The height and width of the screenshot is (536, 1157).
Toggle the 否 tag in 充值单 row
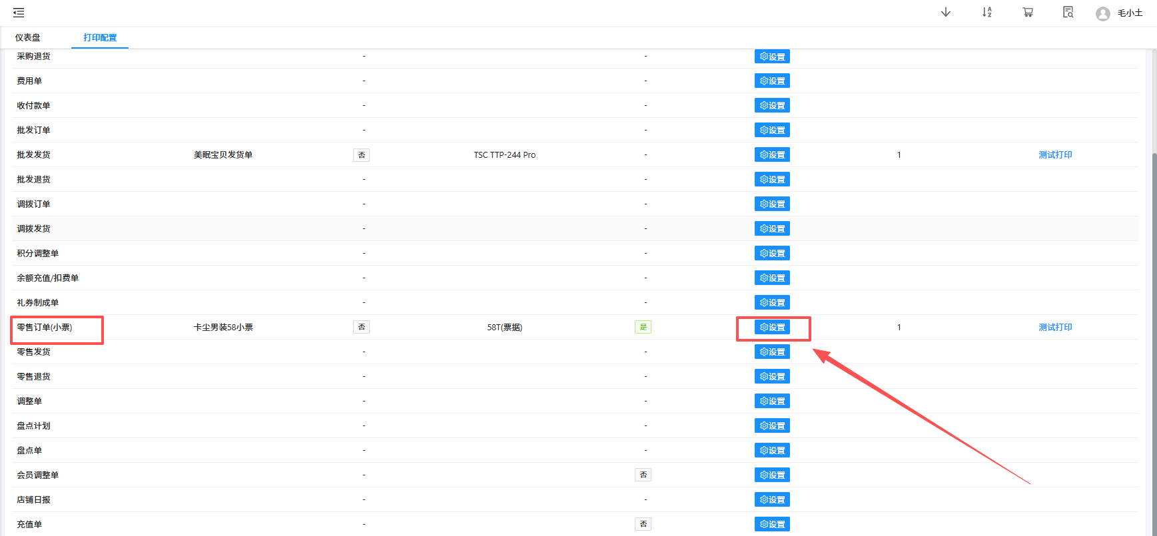pos(643,525)
